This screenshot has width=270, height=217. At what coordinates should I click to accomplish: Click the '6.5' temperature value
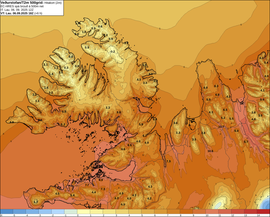click(x=225, y=110)
